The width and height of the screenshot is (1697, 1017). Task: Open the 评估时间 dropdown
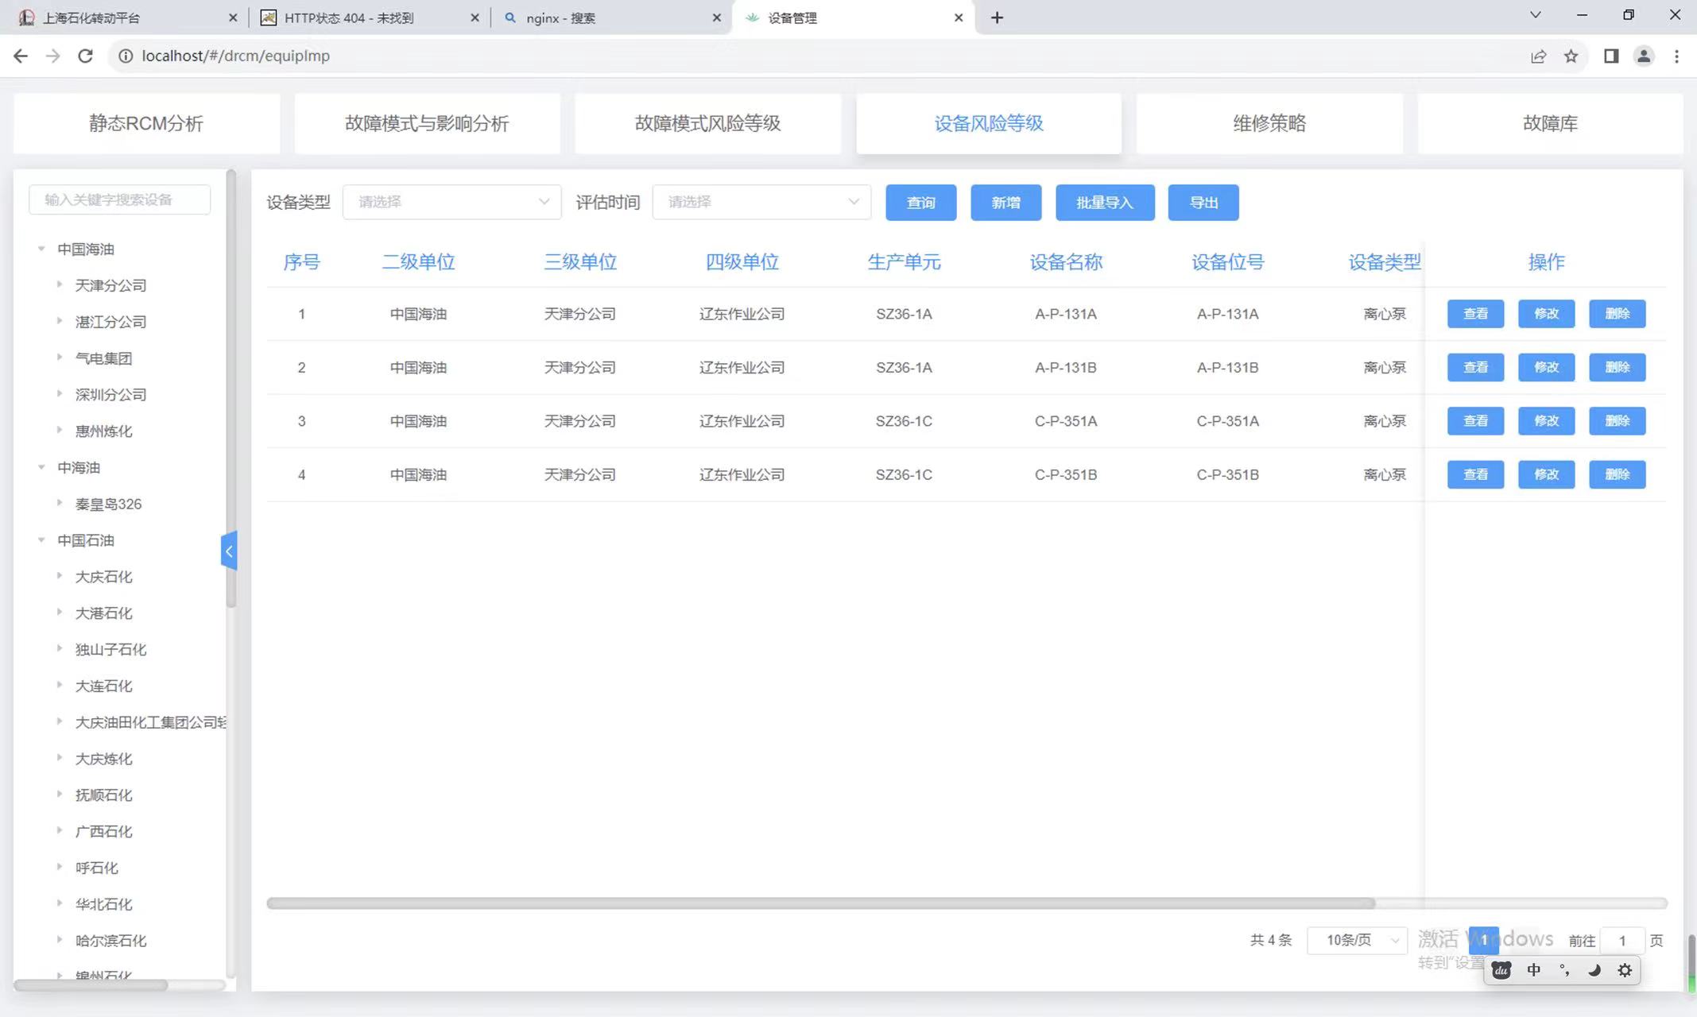tap(761, 202)
